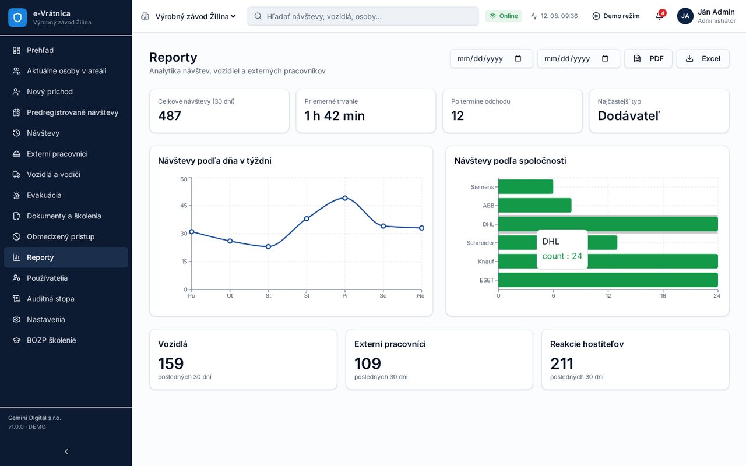Click the Po termíne odchodu 12 card

point(512,111)
